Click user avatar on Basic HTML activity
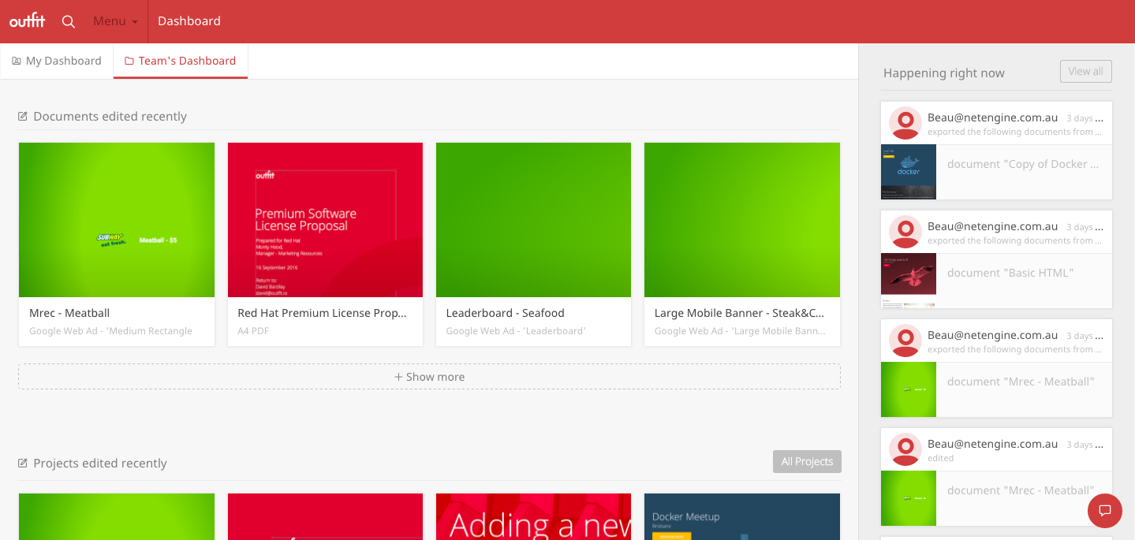This screenshot has height=540, width=1135. click(905, 232)
